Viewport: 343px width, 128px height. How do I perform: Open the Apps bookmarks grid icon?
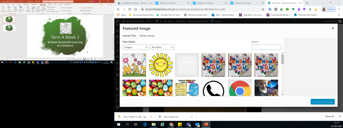118,15
